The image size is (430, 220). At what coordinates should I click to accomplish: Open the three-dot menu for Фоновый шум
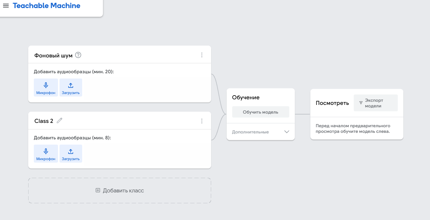[x=202, y=55]
